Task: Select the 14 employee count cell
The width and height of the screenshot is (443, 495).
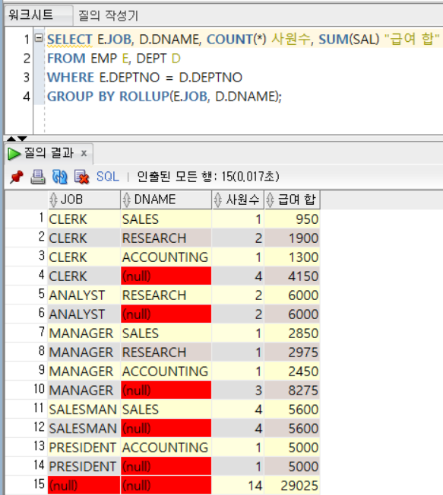Action: click(x=238, y=486)
